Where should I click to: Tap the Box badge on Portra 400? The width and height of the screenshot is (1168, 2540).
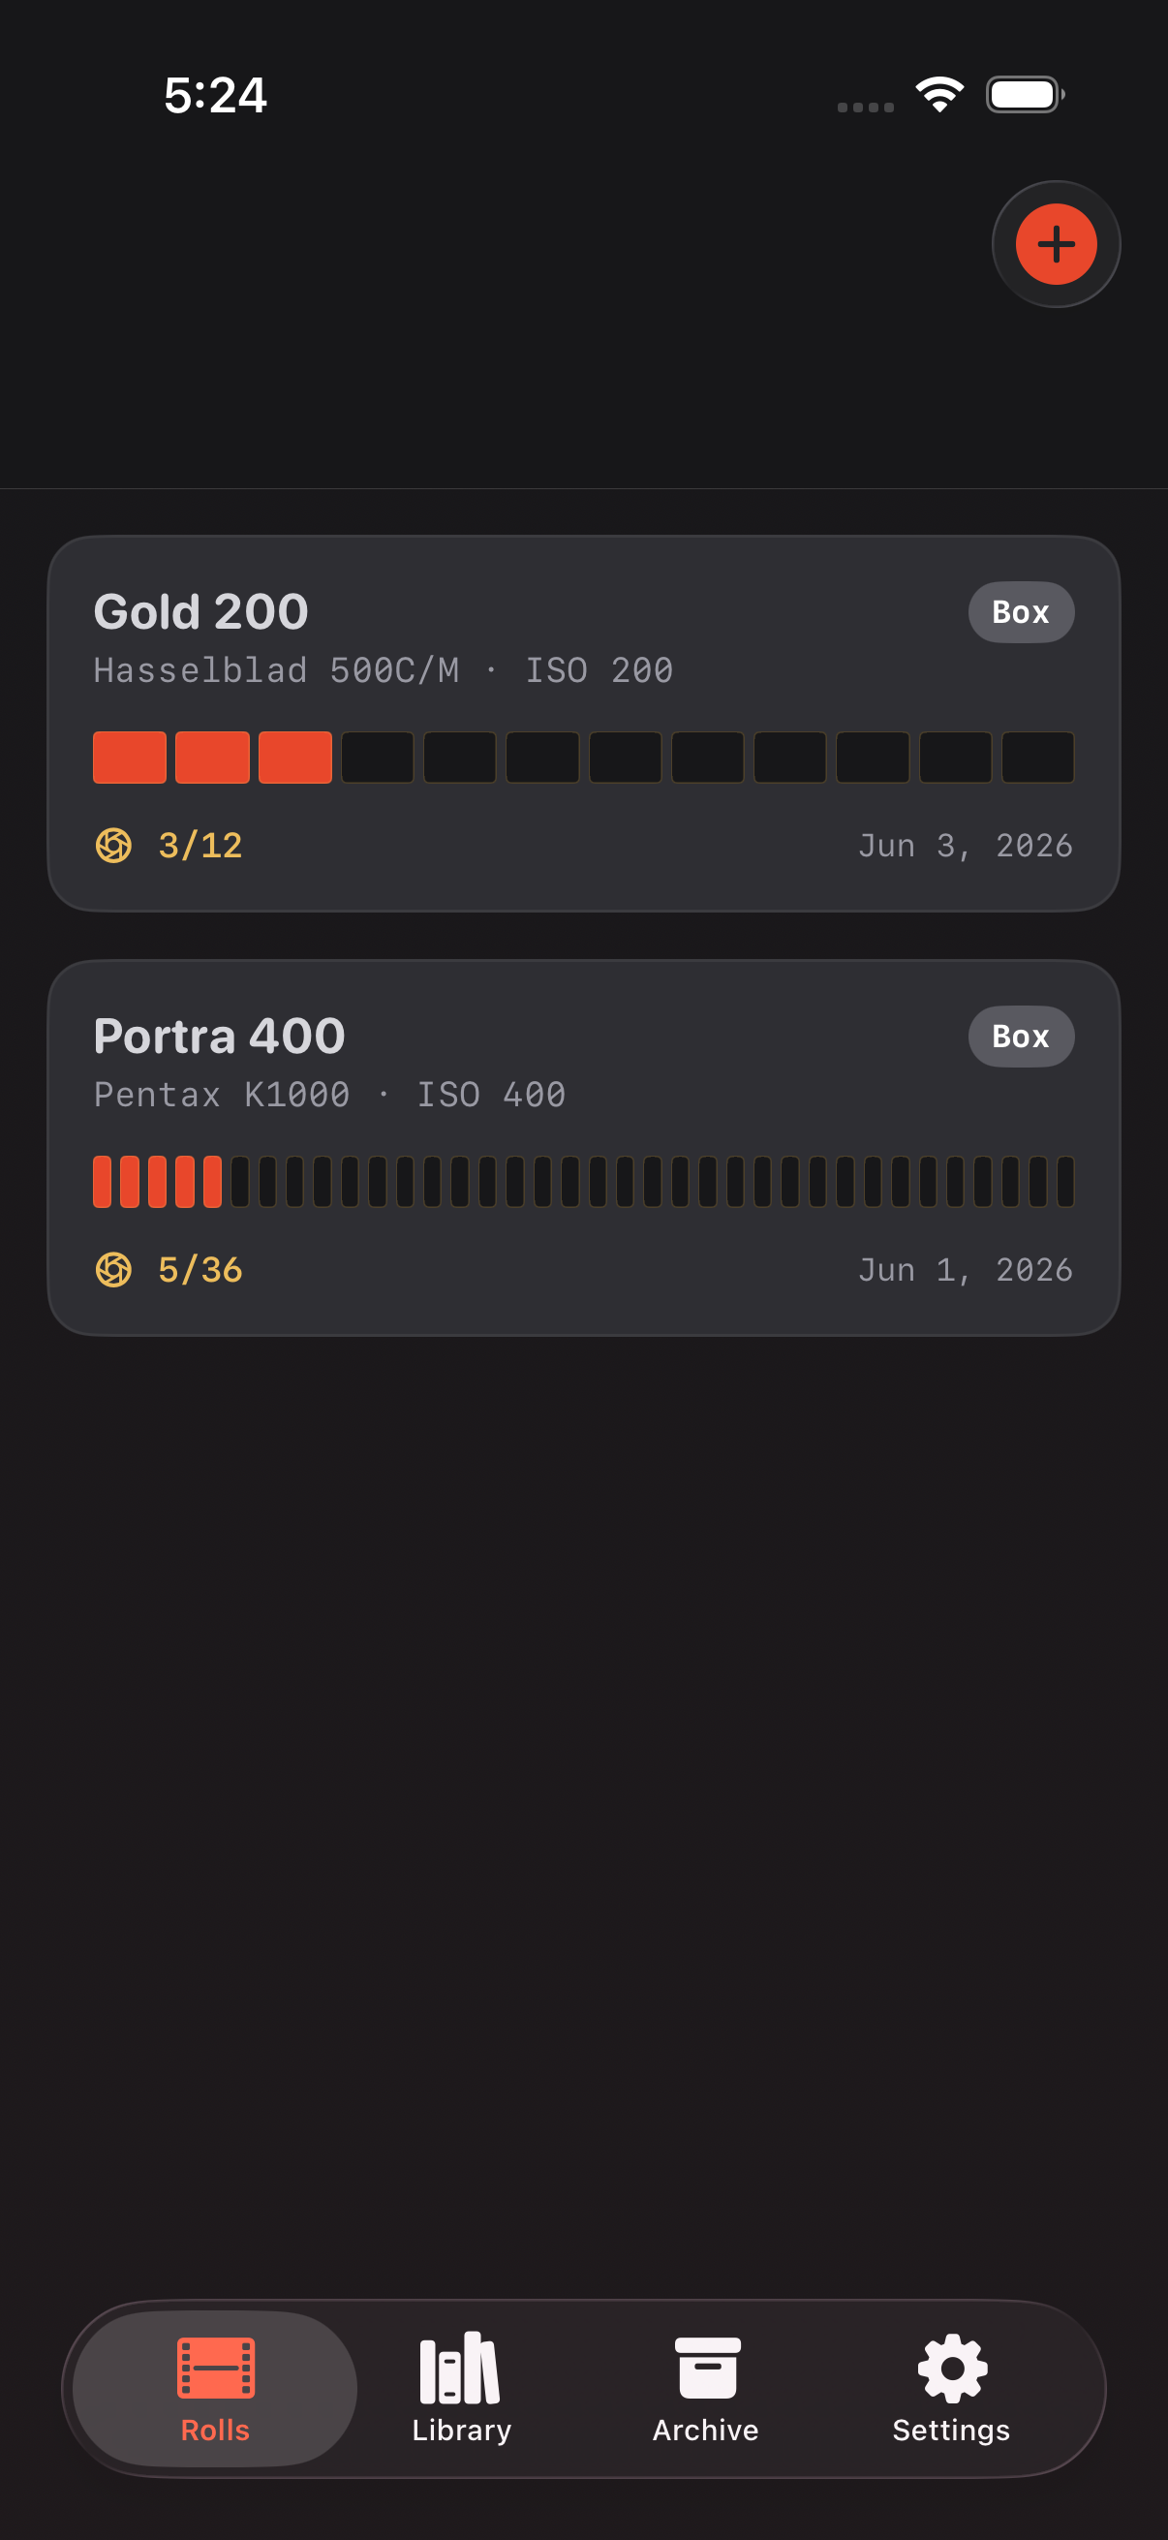[1021, 1037]
